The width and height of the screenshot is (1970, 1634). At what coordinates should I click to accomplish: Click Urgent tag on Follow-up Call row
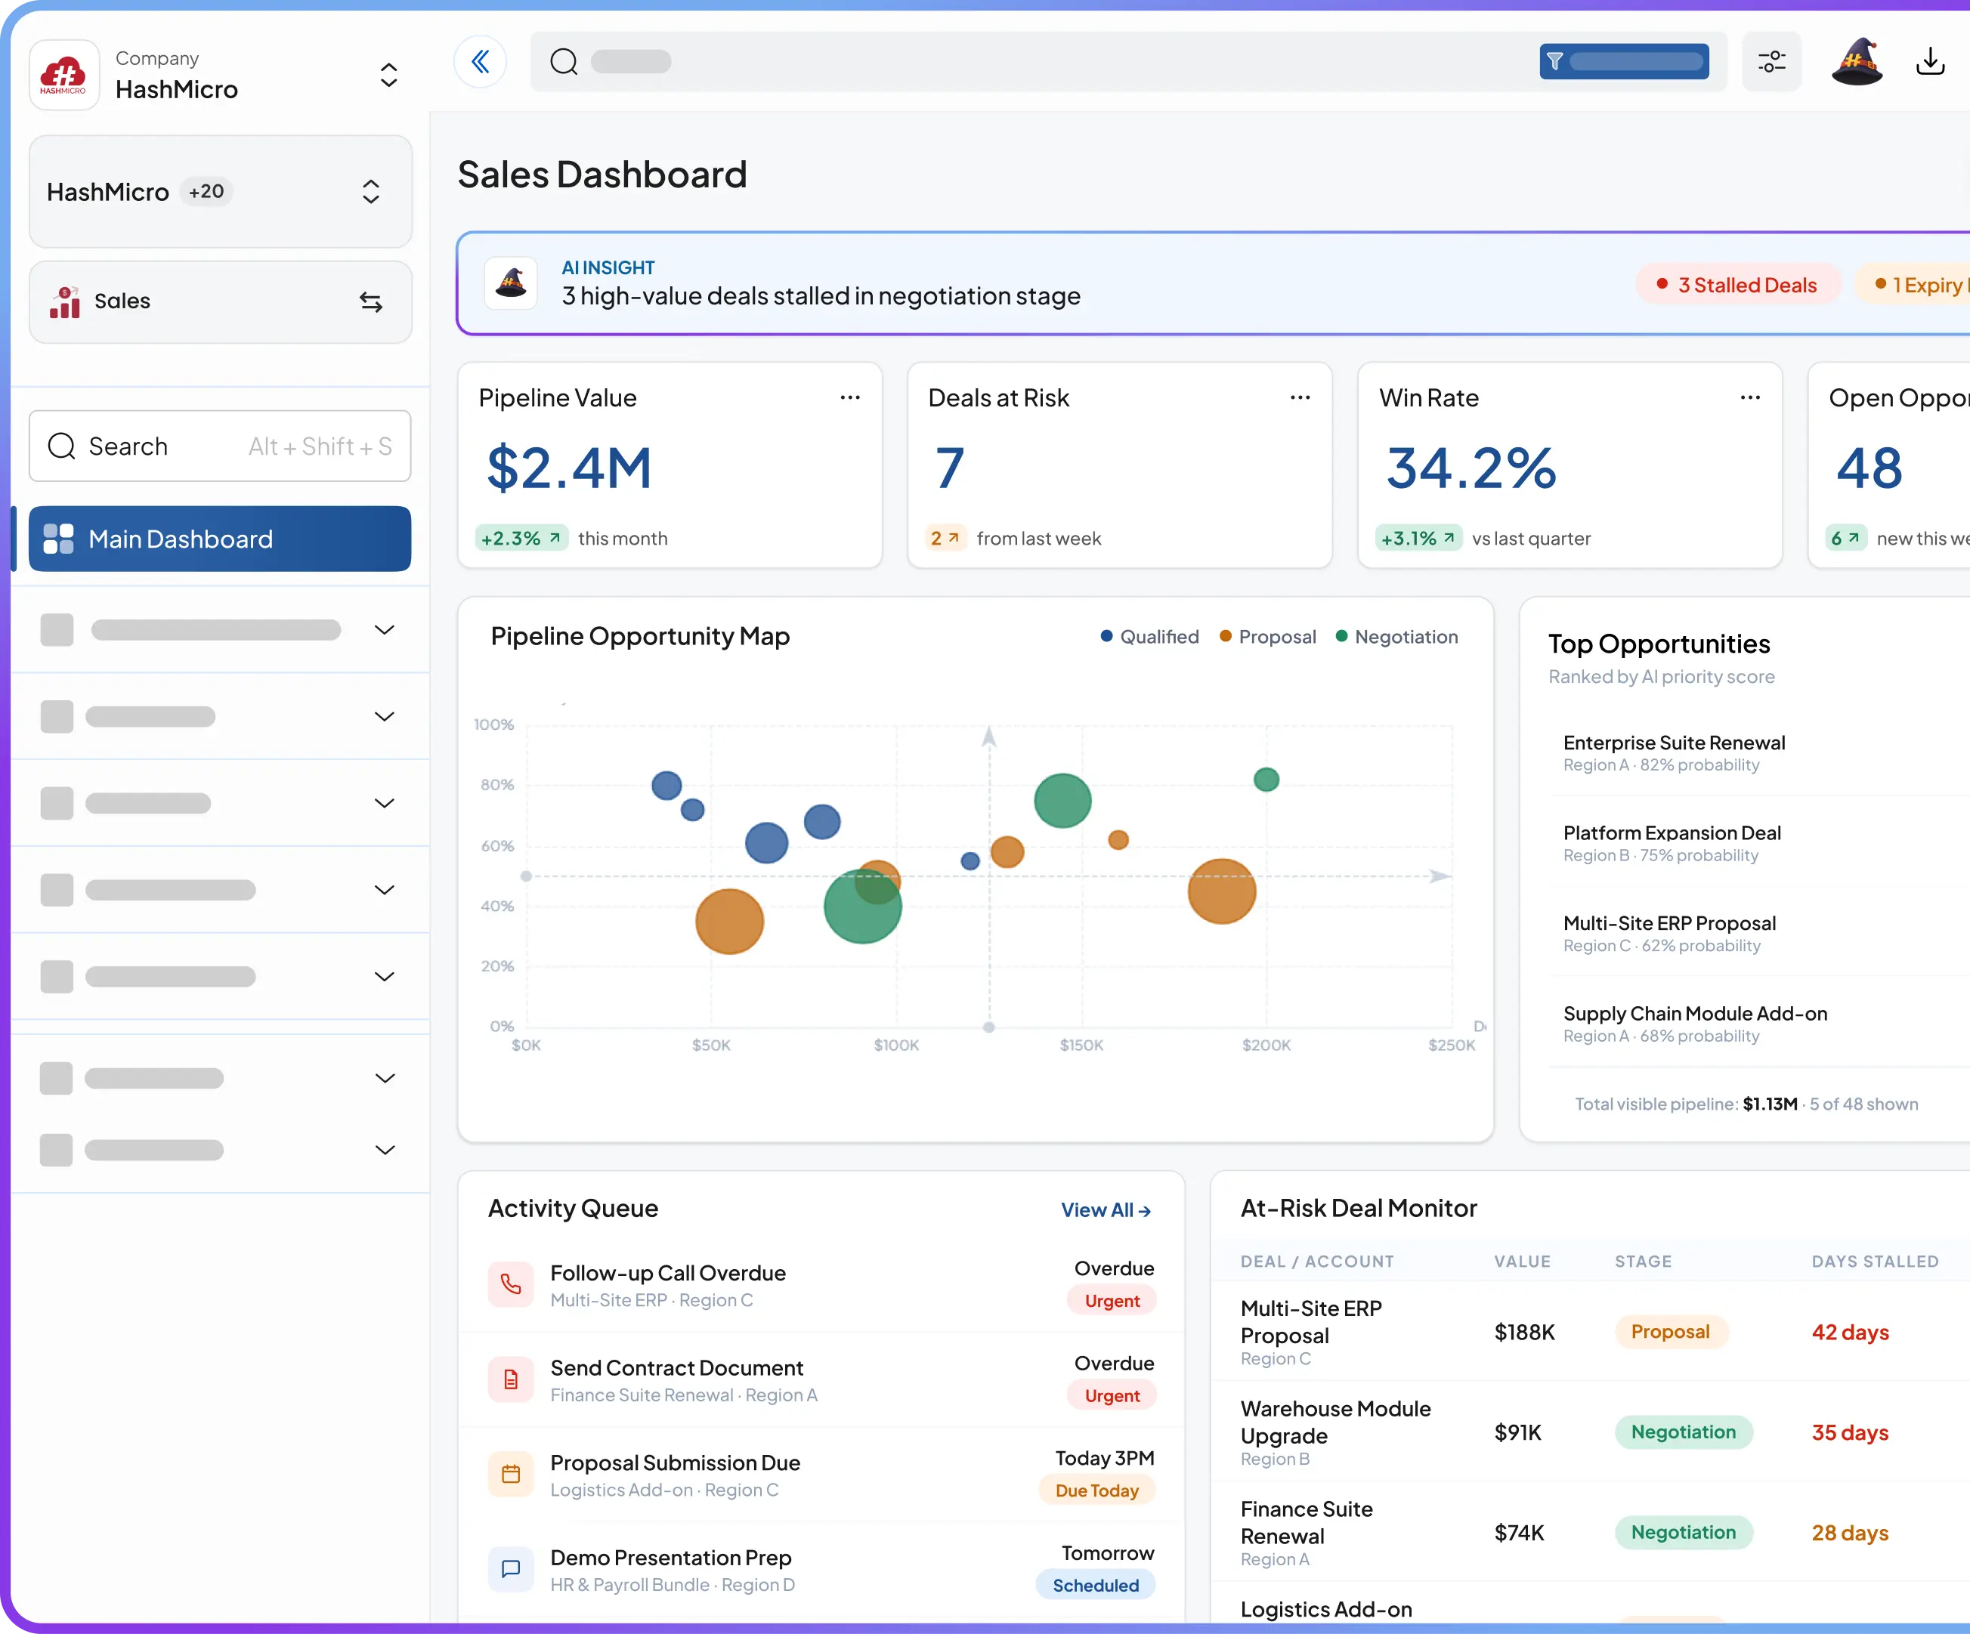(1112, 1301)
